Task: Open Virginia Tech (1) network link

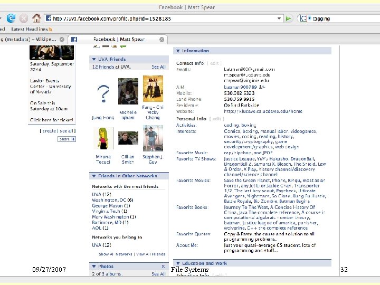Action: (x=110, y=211)
